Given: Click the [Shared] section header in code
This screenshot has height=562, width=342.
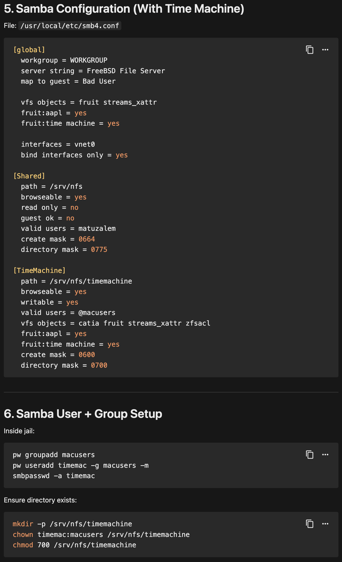Looking at the screenshot, I should (29, 176).
